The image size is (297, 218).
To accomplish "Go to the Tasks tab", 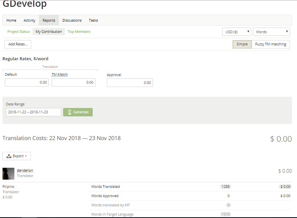I will tap(93, 20).
